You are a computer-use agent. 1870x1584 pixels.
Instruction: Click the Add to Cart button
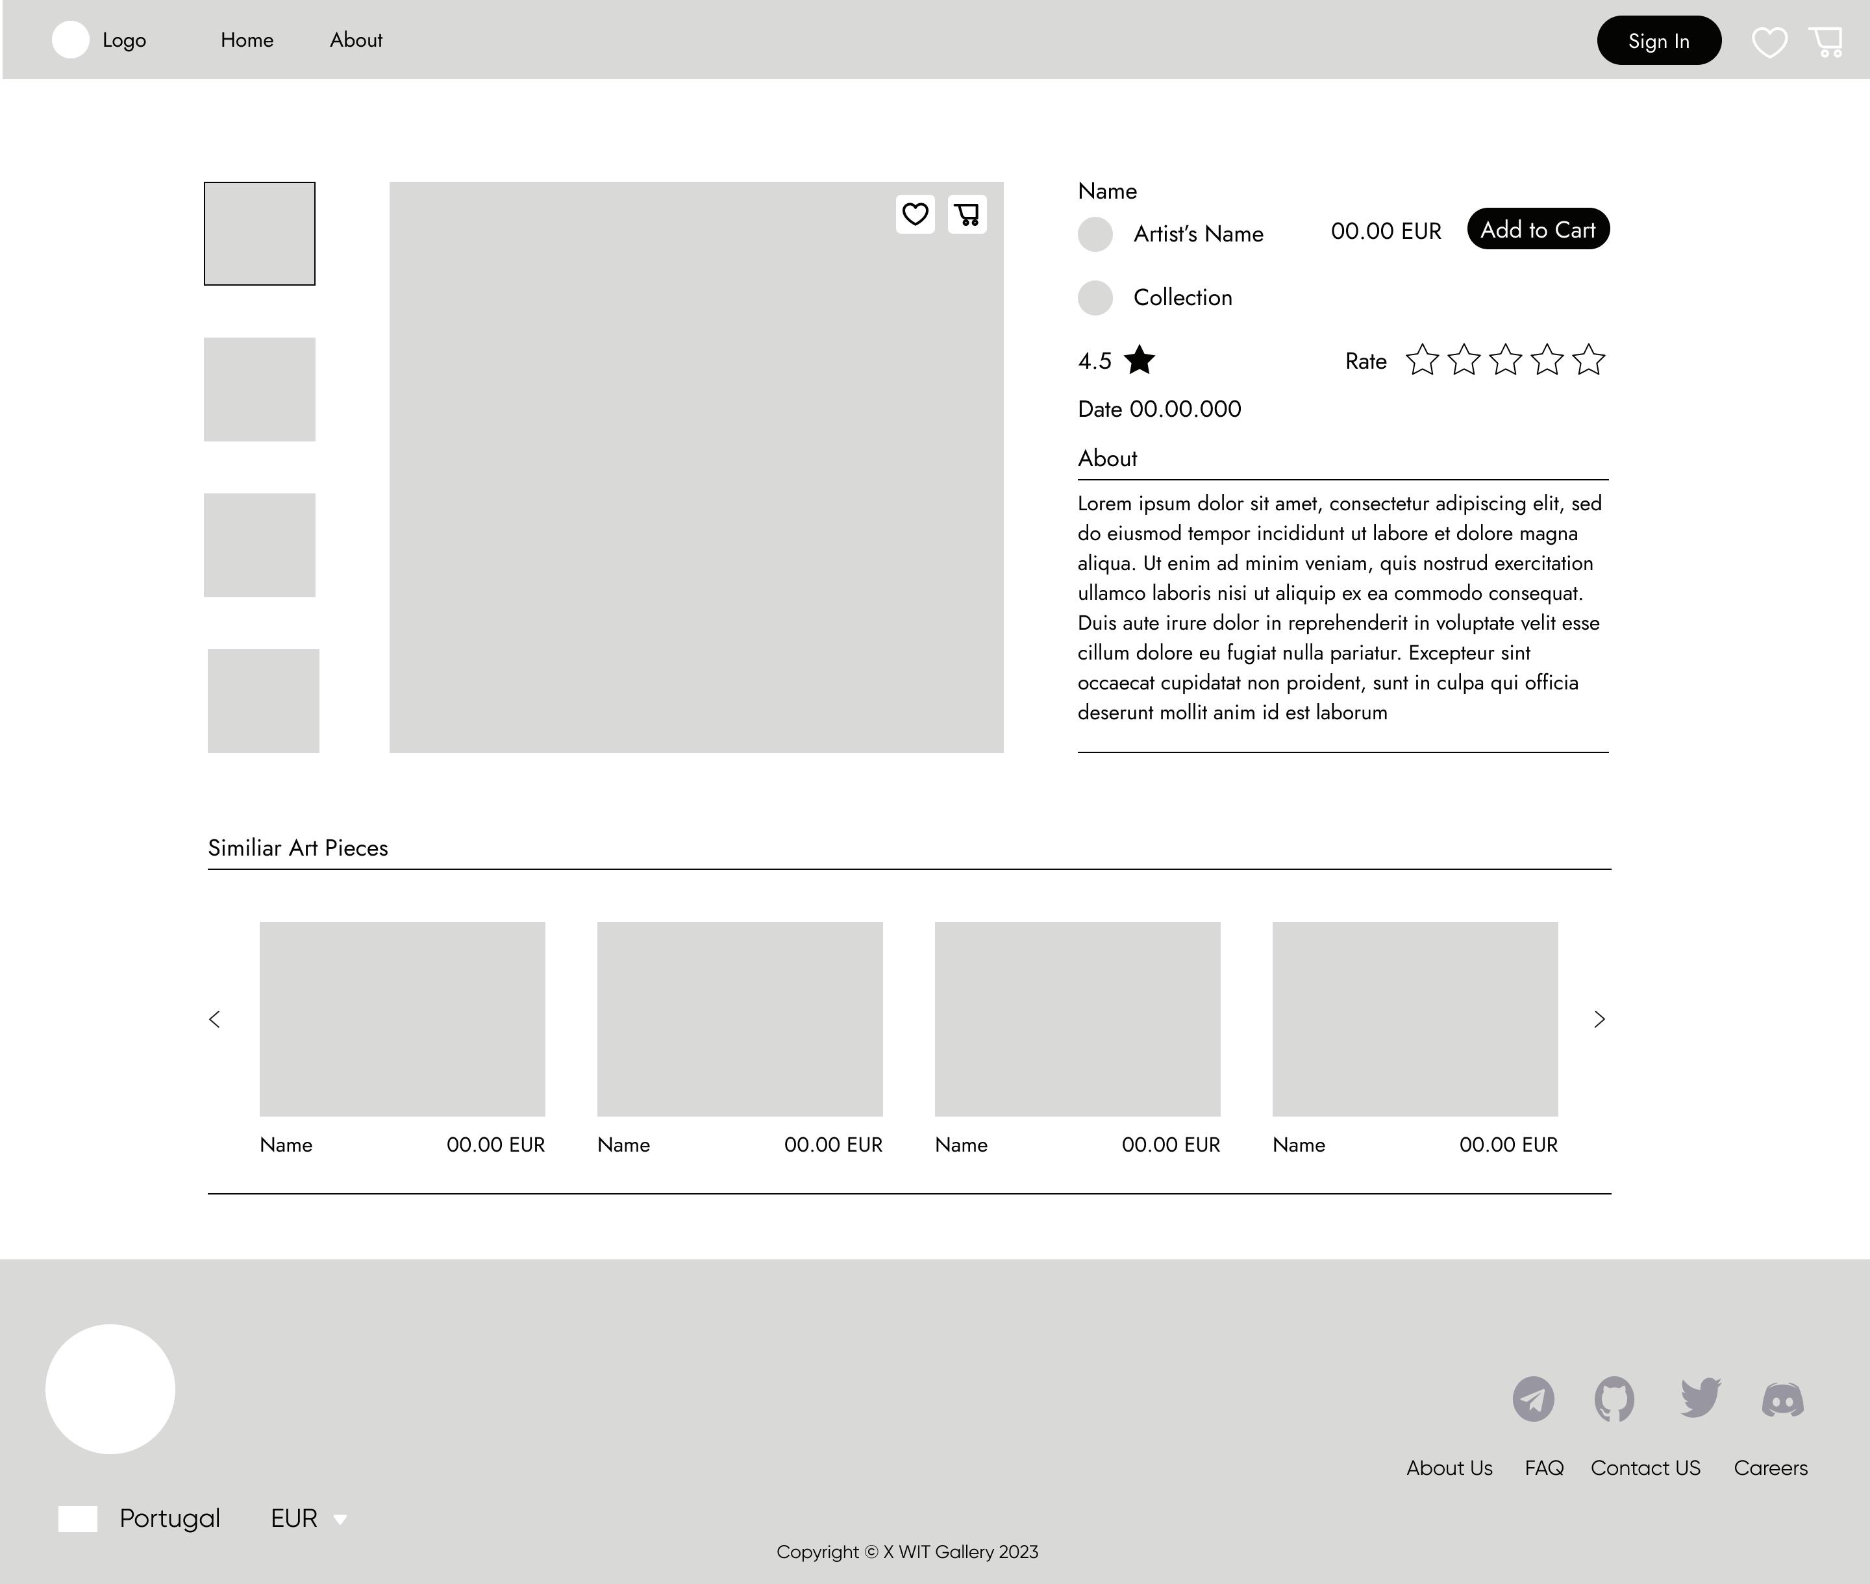[x=1538, y=229]
